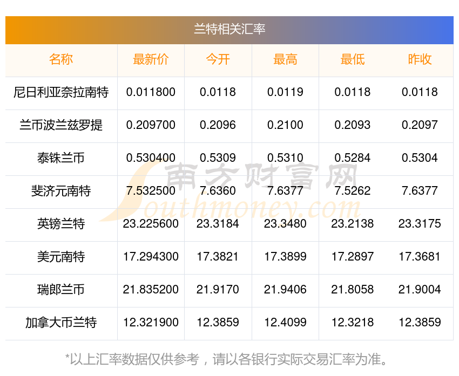459x376 pixels.
Task: Open the 加拿大币兰特 row name
Action: coord(61,323)
